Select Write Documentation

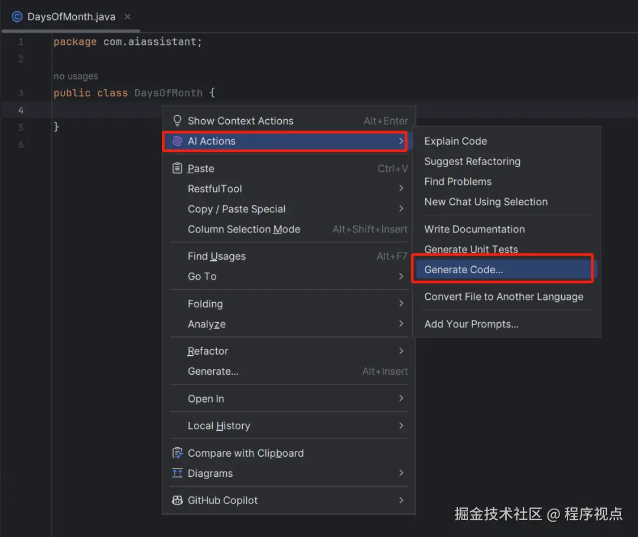(507, 230)
